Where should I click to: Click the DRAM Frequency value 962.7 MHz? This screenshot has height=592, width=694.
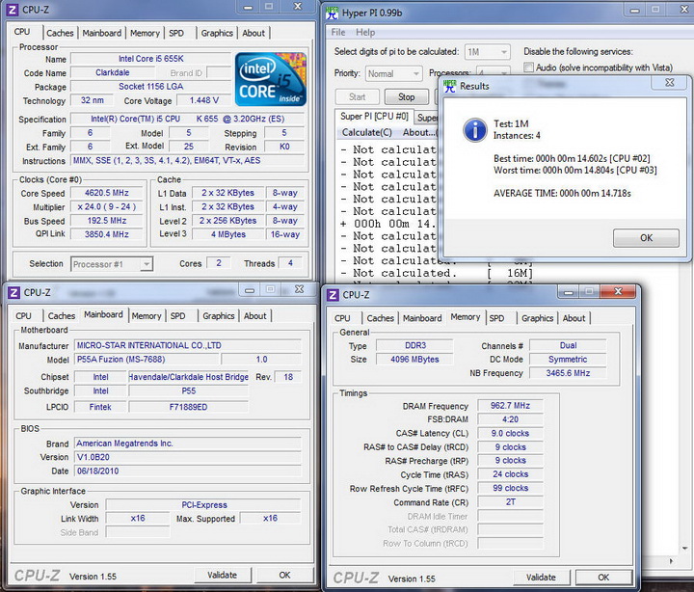point(510,406)
